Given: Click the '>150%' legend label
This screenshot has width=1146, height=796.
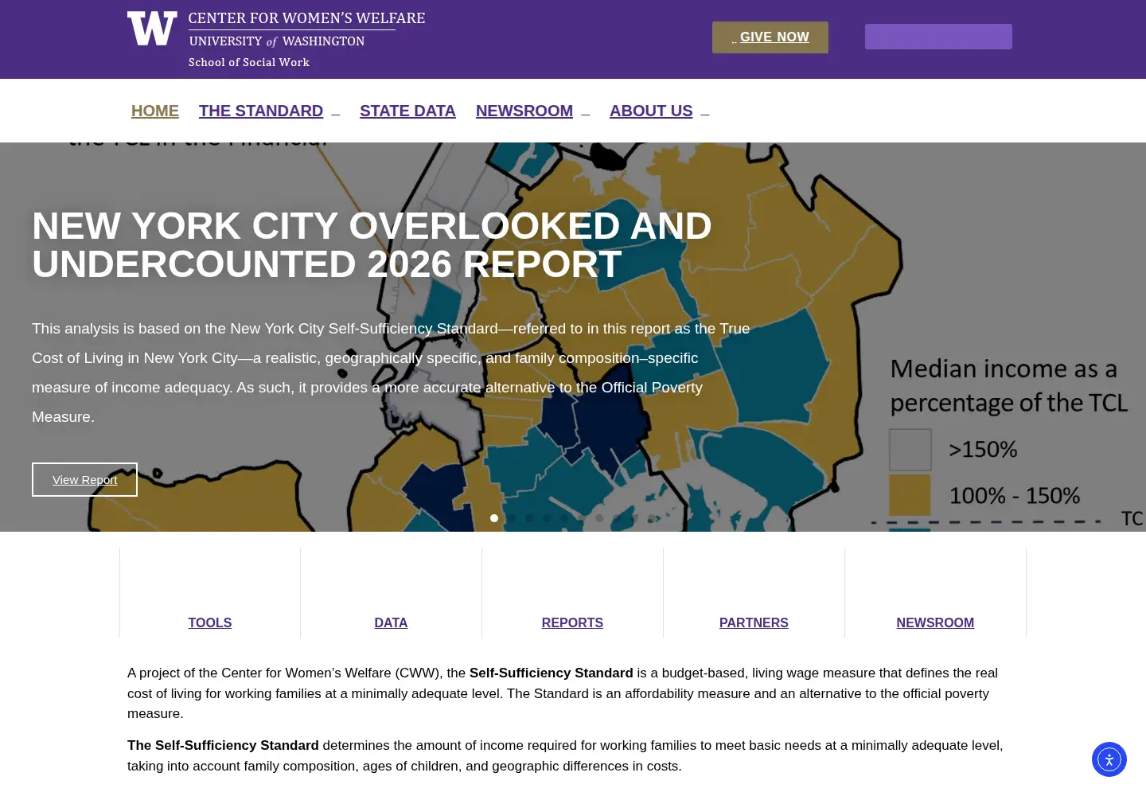Looking at the screenshot, I should [x=983, y=449].
